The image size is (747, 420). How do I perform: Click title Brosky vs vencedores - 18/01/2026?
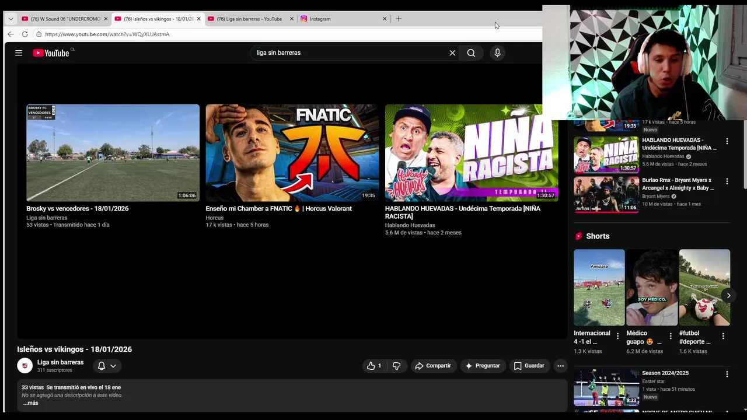pyautogui.click(x=78, y=209)
